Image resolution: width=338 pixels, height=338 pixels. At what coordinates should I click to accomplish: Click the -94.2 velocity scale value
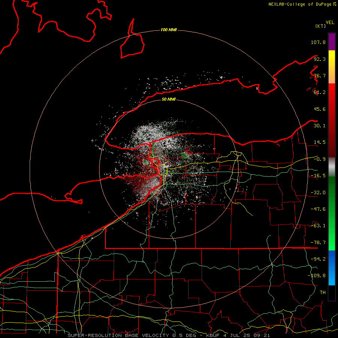318,259
